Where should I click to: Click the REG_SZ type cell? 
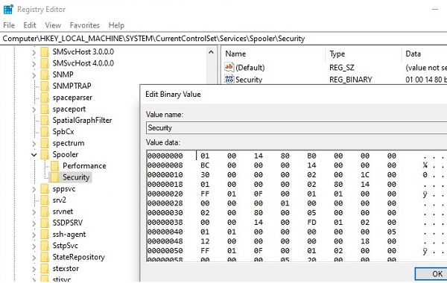[342, 68]
